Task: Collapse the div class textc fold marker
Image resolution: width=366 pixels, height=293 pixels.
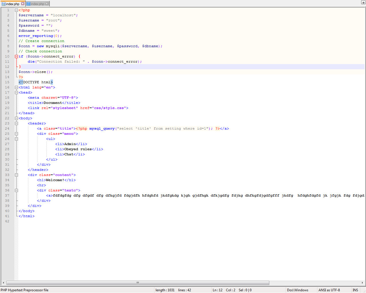Action: tap(16, 190)
